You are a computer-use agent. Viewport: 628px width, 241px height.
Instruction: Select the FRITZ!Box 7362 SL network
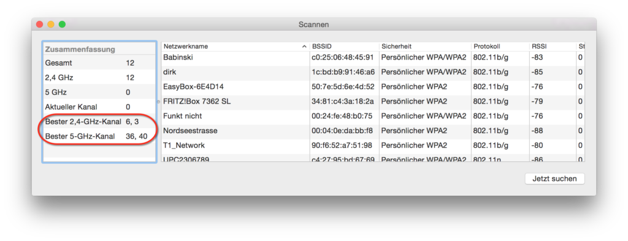(372, 102)
